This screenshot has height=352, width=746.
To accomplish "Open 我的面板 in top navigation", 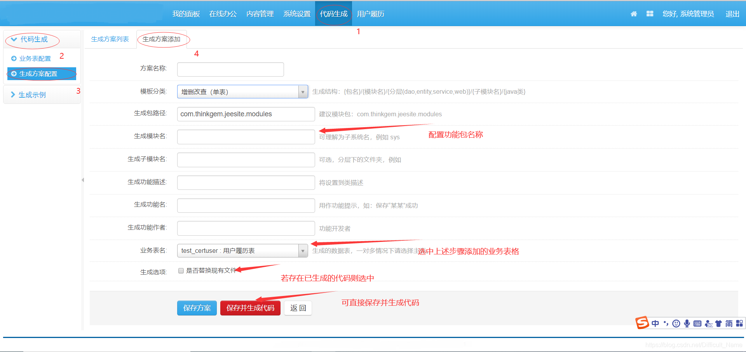I will pyautogui.click(x=186, y=14).
